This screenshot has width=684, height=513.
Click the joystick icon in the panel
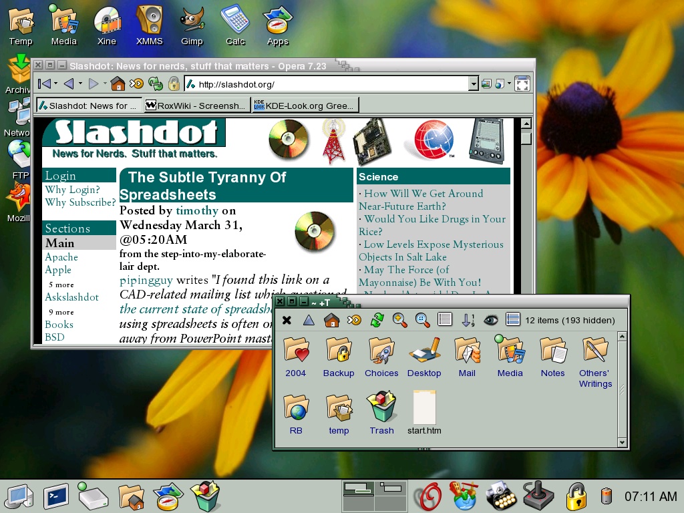pyautogui.click(x=538, y=496)
